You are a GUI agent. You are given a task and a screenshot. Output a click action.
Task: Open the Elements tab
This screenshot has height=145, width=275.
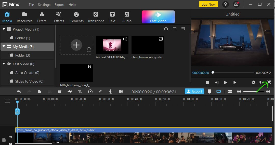click(76, 17)
